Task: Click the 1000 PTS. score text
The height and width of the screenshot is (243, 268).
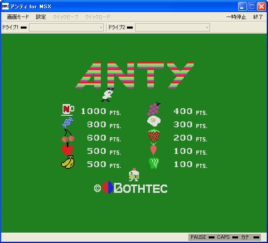Action: (x=101, y=112)
